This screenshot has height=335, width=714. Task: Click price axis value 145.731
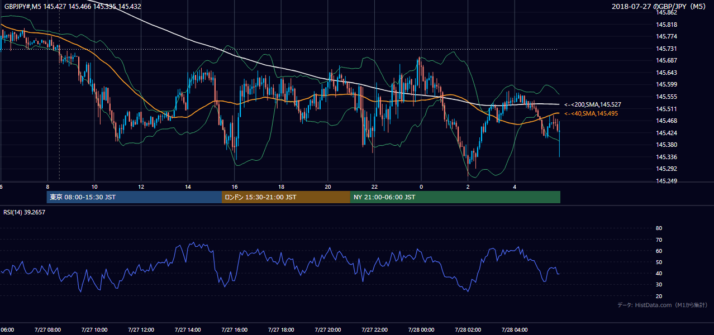point(666,49)
